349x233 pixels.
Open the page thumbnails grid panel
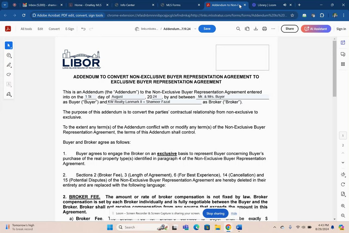point(343,64)
